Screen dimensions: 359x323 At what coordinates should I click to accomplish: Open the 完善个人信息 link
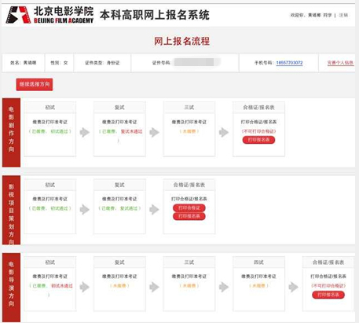tap(340, 63)
